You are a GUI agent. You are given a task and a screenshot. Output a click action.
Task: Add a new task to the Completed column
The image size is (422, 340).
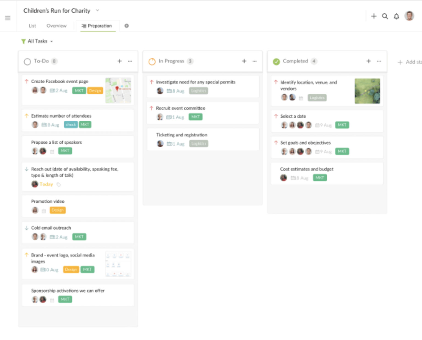(x=368, y=61)
